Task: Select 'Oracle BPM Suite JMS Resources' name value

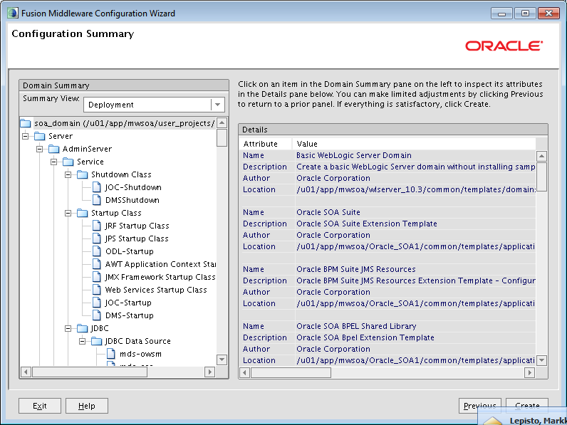Action: tap(356, 269)
